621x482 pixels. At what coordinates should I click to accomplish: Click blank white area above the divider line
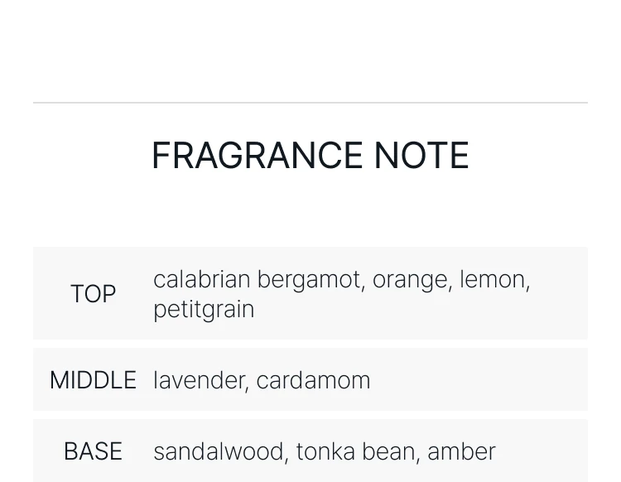pyautogui.click(x=310, y=50)
